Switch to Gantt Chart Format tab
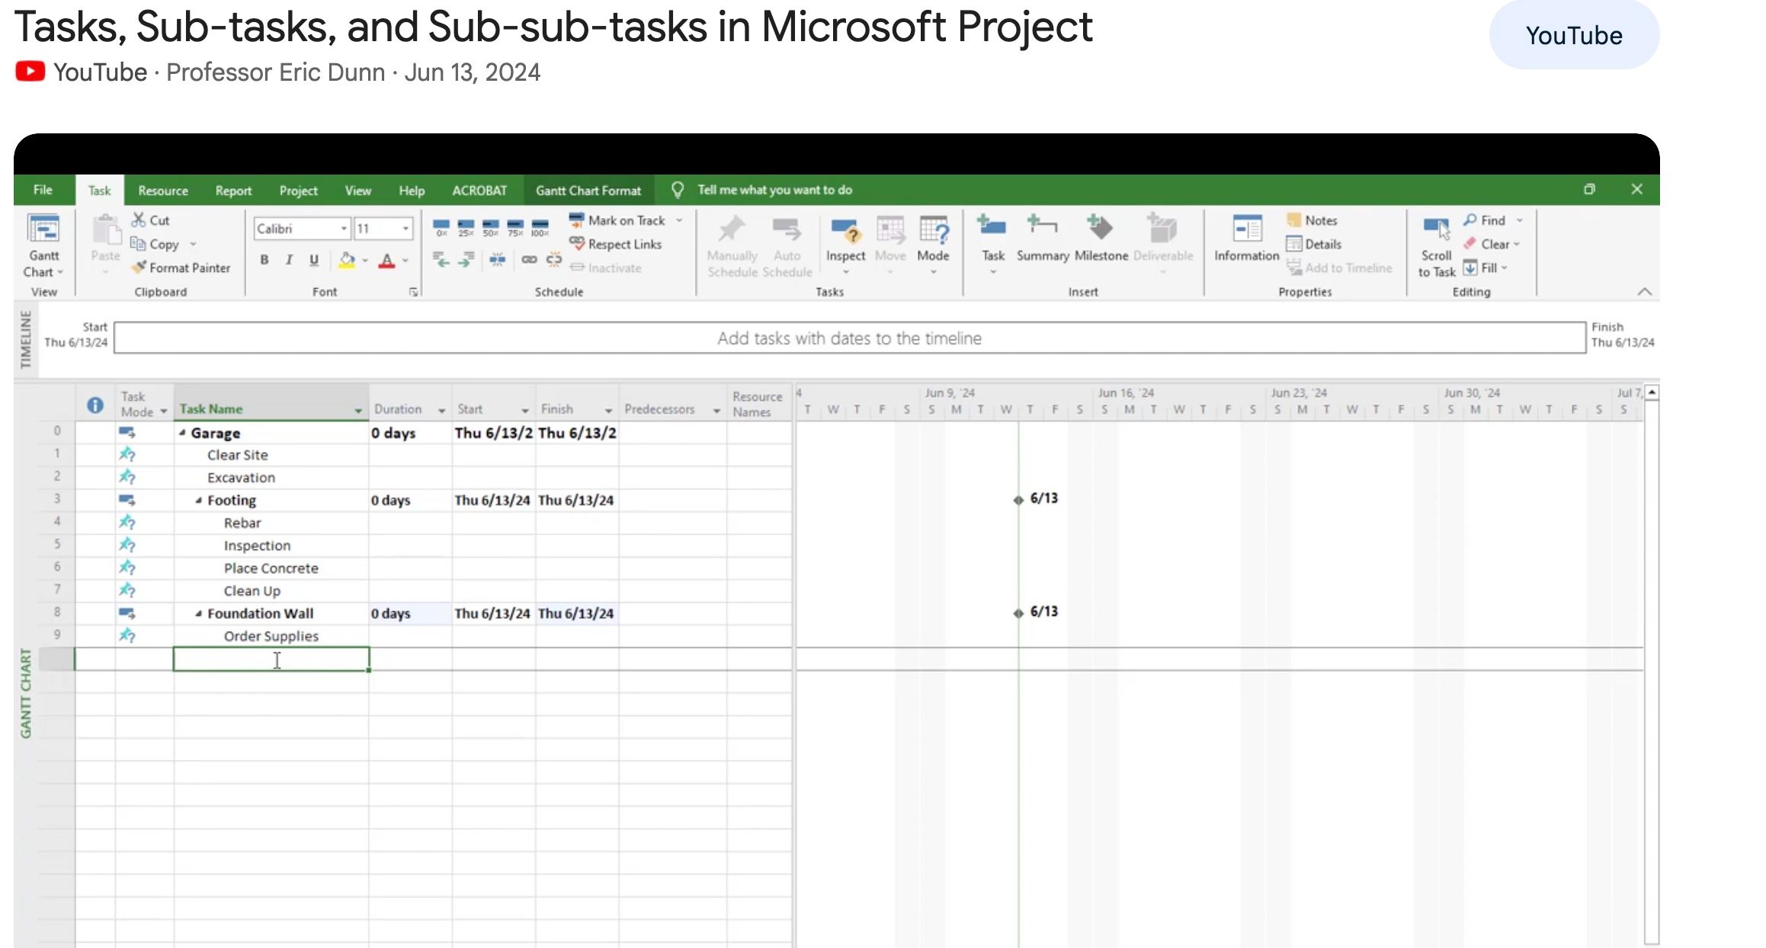 click(588, 191)
